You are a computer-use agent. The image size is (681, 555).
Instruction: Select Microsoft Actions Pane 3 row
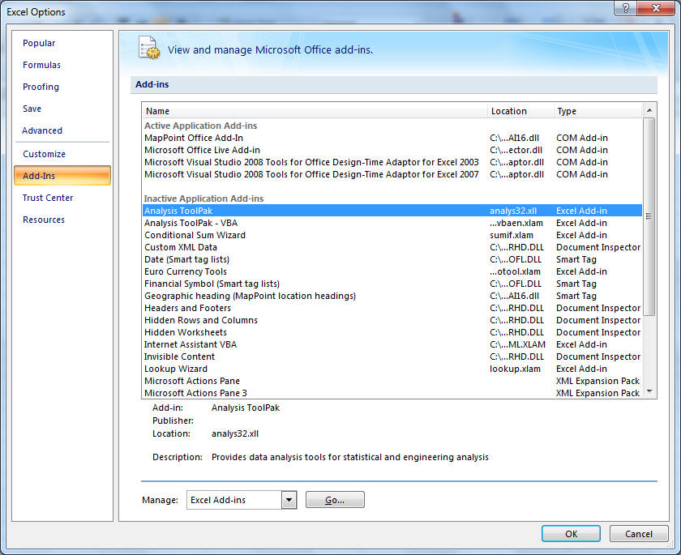392,393
